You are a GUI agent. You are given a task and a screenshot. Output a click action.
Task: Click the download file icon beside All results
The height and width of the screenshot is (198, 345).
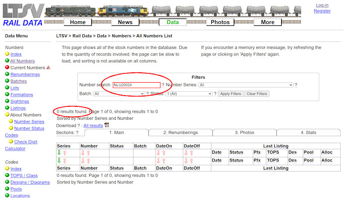tap(107, 125)
